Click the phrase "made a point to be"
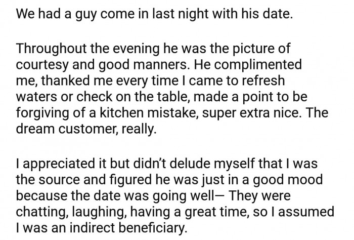This screenshot has height=240, width=354. tap(250, 97)
